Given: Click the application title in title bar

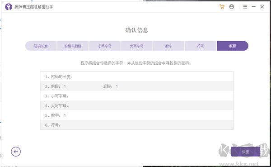Looking at the screenshot, I should [x=34, y=7].
